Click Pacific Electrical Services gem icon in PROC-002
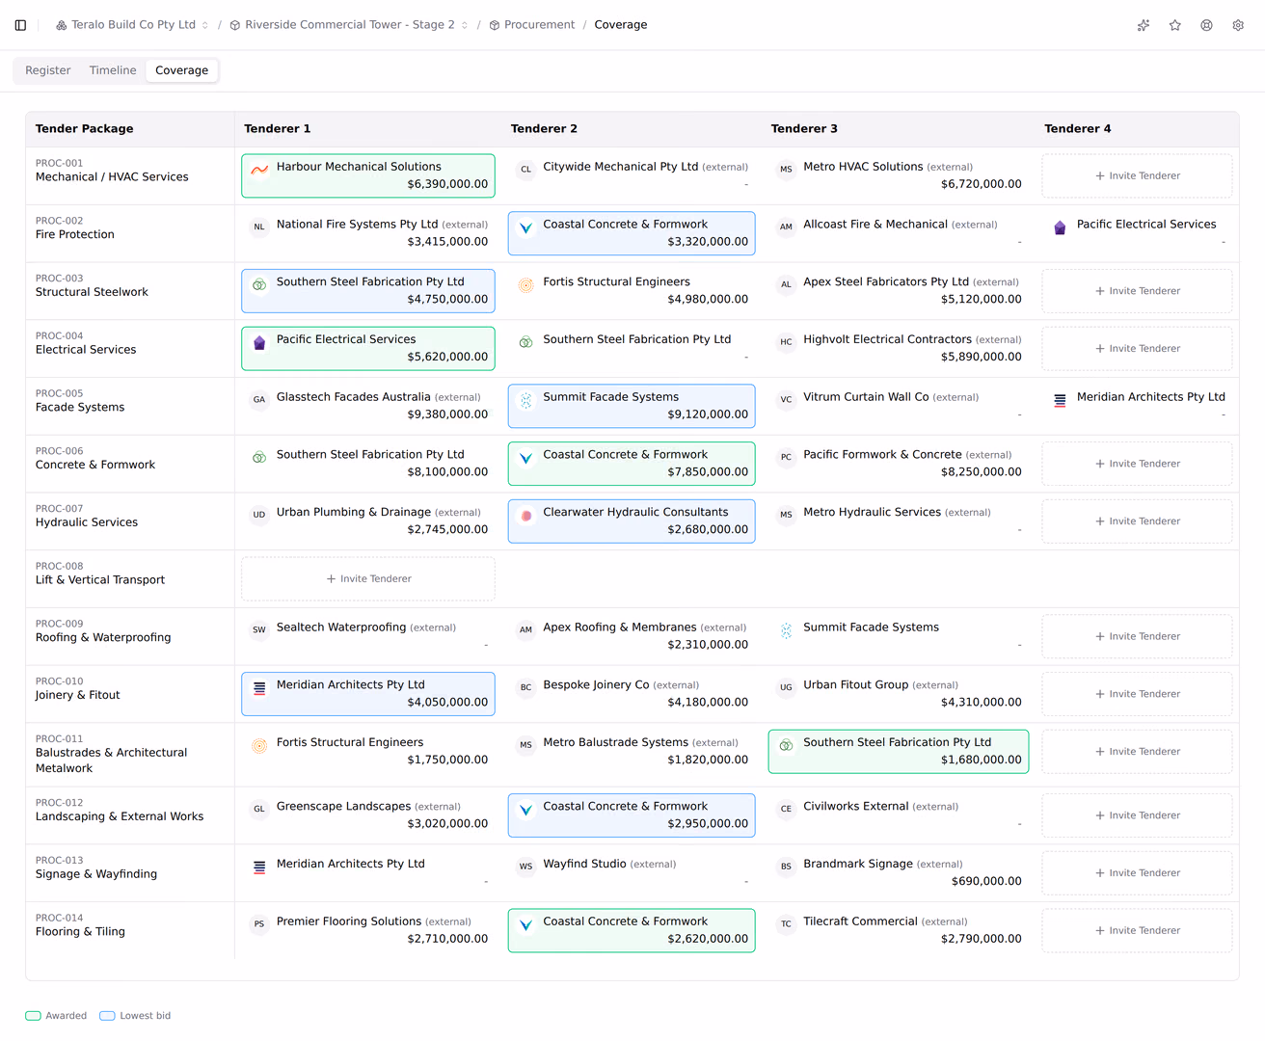Image resolution: width=1265 pixels, height=1041 pixels. click(x=1060, y=227)
